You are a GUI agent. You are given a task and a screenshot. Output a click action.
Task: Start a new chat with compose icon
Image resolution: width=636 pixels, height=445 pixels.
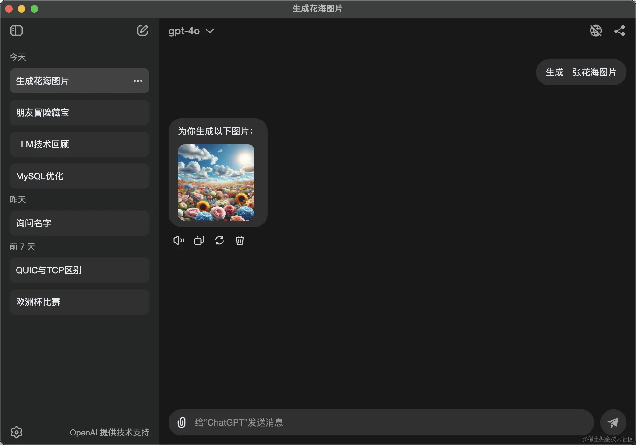142,31
